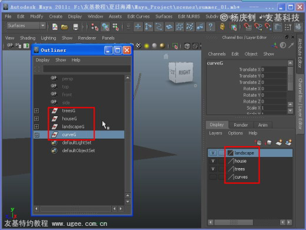306x230 pixels.
Task: Click the lock current selection padlock icon
Action: click(222, 27)
